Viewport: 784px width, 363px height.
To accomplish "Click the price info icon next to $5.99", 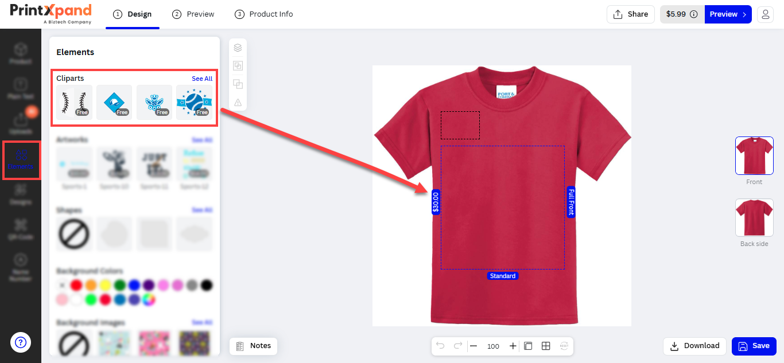I will click(x=693, y=14).
